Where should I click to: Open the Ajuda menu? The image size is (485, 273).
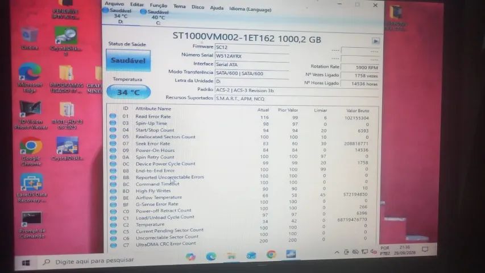click(217, 8)
